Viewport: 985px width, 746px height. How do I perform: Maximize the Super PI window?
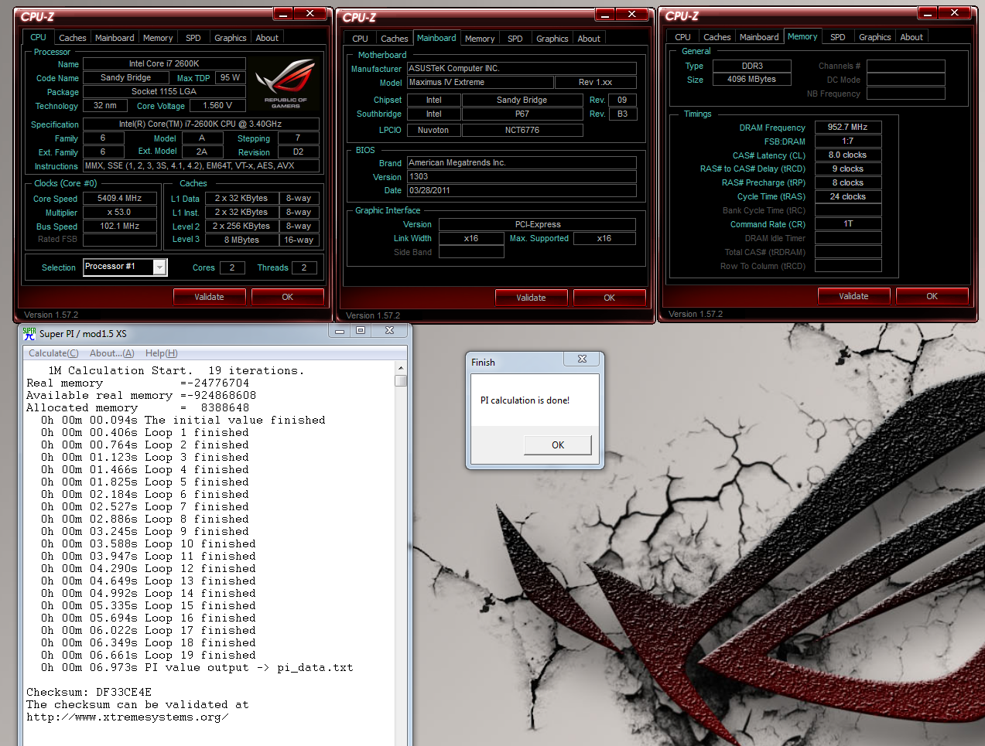point(360,331)
